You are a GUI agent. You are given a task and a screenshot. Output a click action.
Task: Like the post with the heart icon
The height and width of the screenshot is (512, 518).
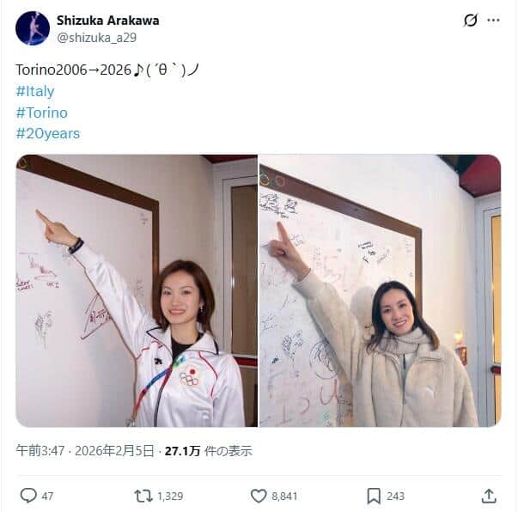click(259, 496)
